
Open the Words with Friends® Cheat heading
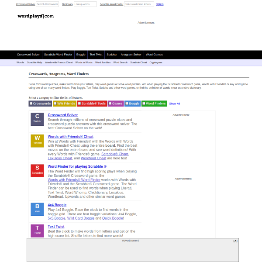[70, 137]
